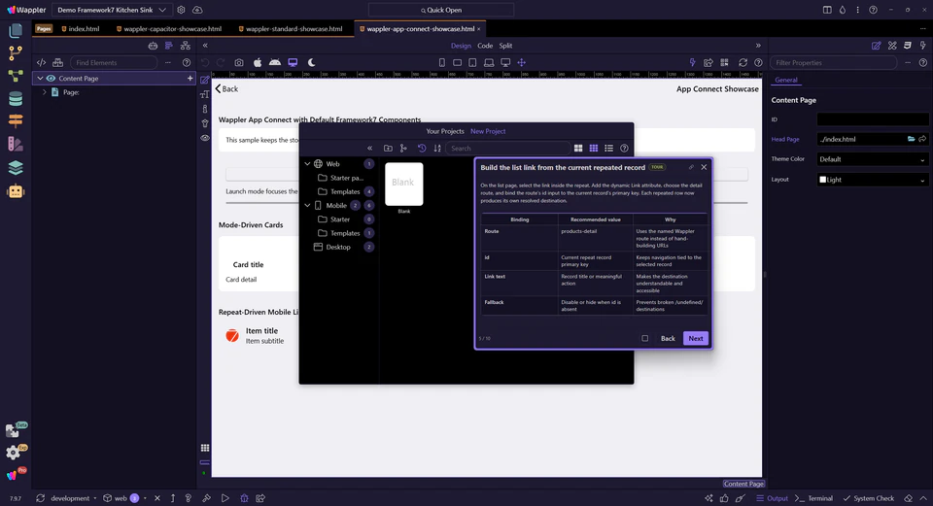Viewport: 933px width, 506px height.
Task: Check the checkbox in the tour dialog
Action: [x=645, y=338]
